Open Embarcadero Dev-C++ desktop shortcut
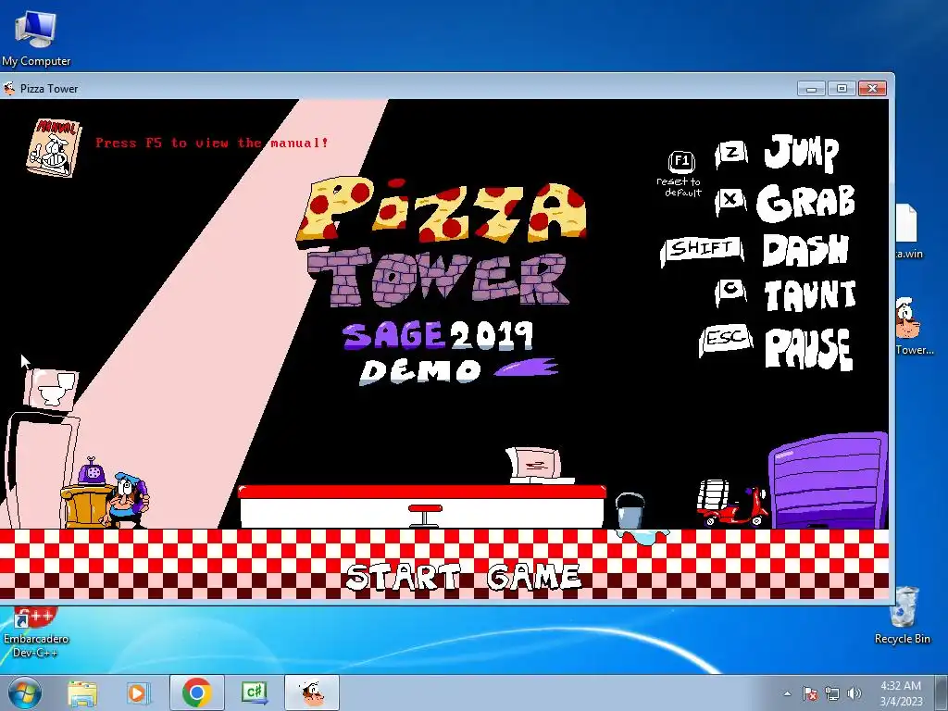The width and height of the screenshot is (948, 711). [36, 633]
